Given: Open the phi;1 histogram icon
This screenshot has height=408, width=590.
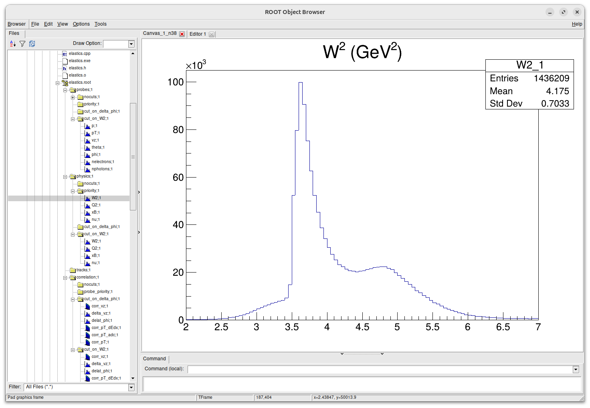Looking at the screenshot, I should [87, 155].
